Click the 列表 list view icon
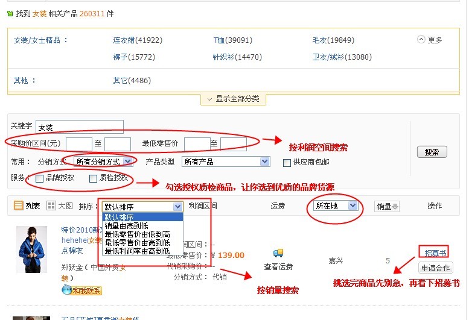Screen dimensions: 469x320 18,206
